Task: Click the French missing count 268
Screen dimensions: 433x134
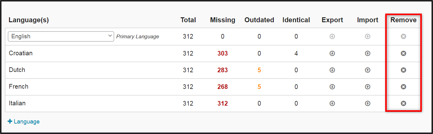Action: pos(223,87)
